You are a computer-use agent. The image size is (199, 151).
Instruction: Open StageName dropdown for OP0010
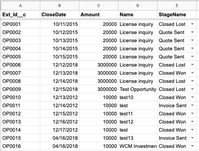pos(192,97)
